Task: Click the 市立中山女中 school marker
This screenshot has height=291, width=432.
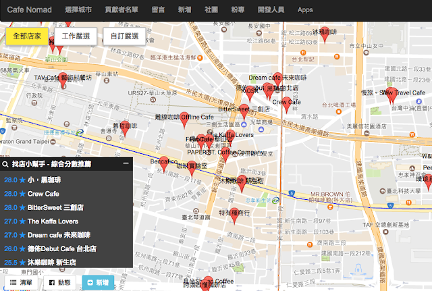Action: (366, 53)
